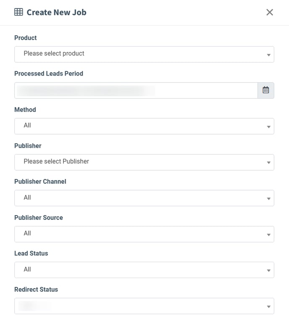Open the Please select product dropdown
The image size is (289, 320).
144,54
